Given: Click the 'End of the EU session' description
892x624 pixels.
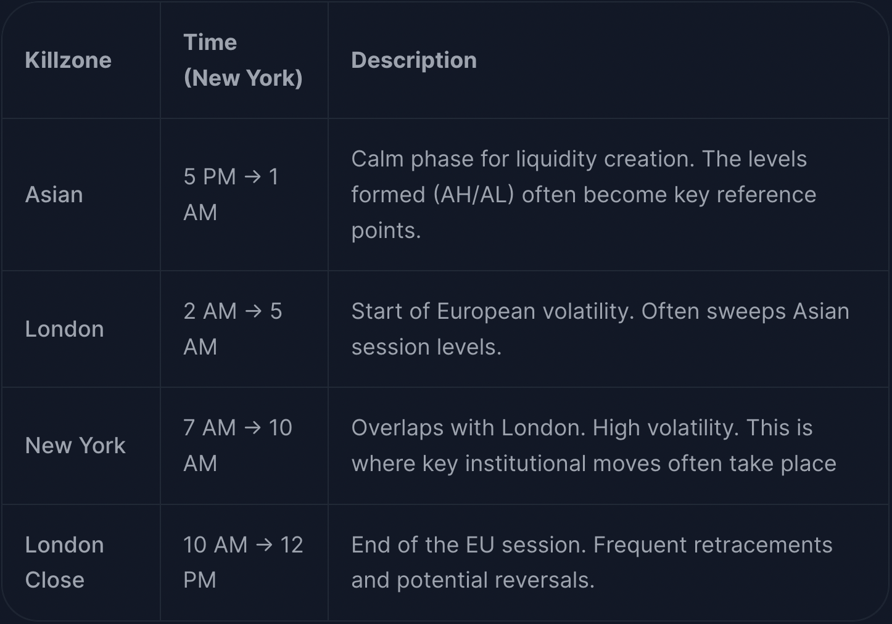Looking at the screenshot, I should 592,562.
